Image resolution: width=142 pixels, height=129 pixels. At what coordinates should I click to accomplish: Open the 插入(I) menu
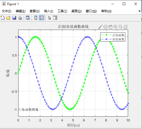click(x=48, y=11)
